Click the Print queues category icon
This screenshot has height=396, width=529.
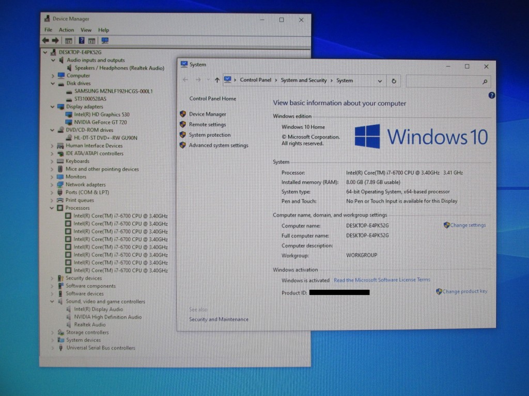(60, 200)
